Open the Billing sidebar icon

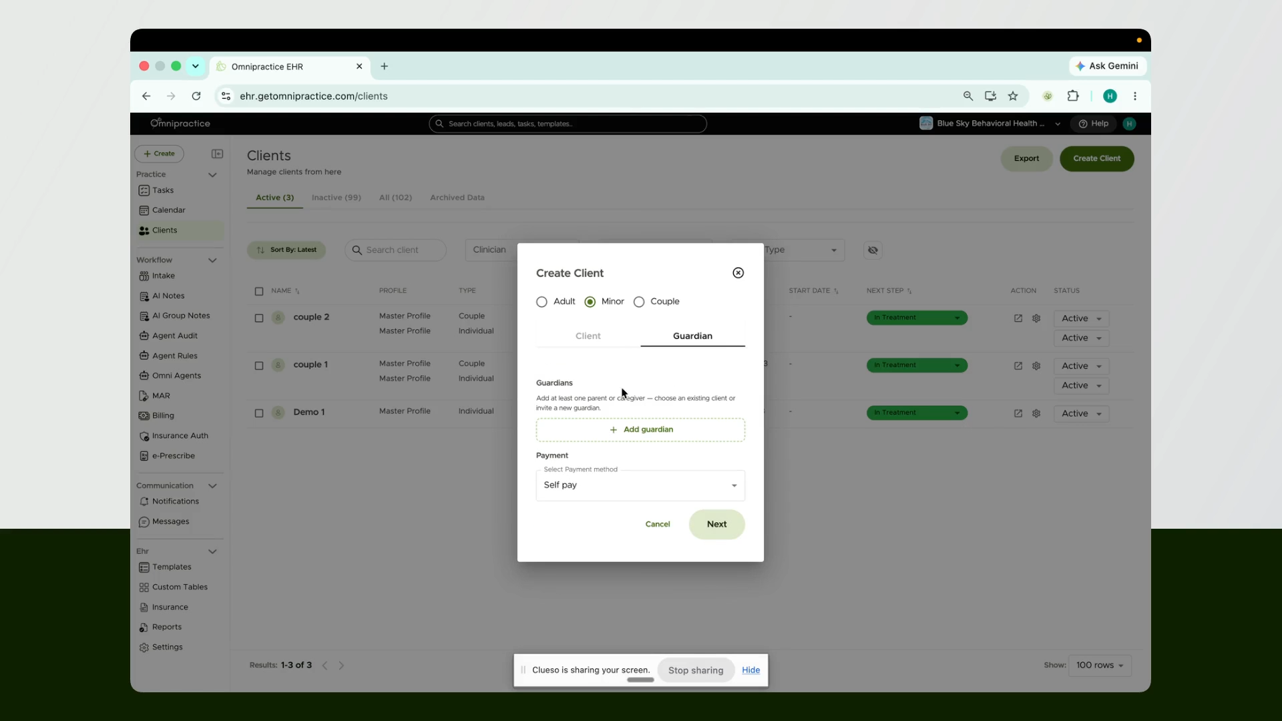click(x=144, y=415)
